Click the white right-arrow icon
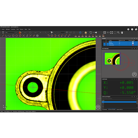 pos(96,32)
